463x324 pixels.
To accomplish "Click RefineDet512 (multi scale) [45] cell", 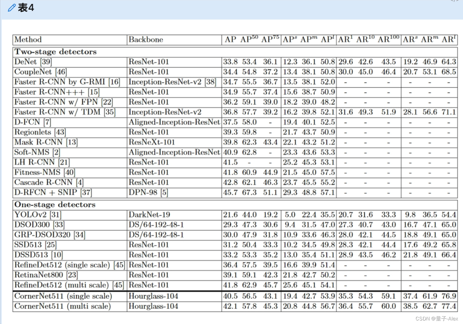I will point(69,285).
